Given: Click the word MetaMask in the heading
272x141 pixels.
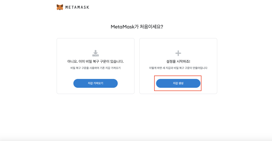Looking at the screenshot, I should [x=121, y=27].
